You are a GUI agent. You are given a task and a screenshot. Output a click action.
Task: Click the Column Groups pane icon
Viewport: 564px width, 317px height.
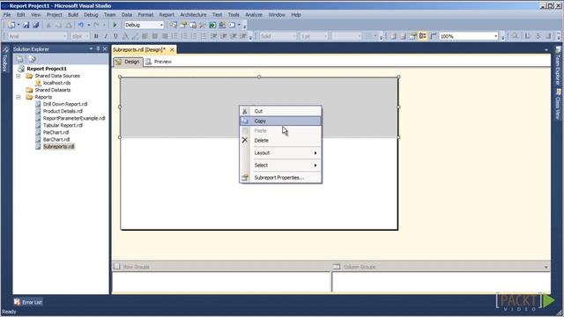[x=337, y=266]
